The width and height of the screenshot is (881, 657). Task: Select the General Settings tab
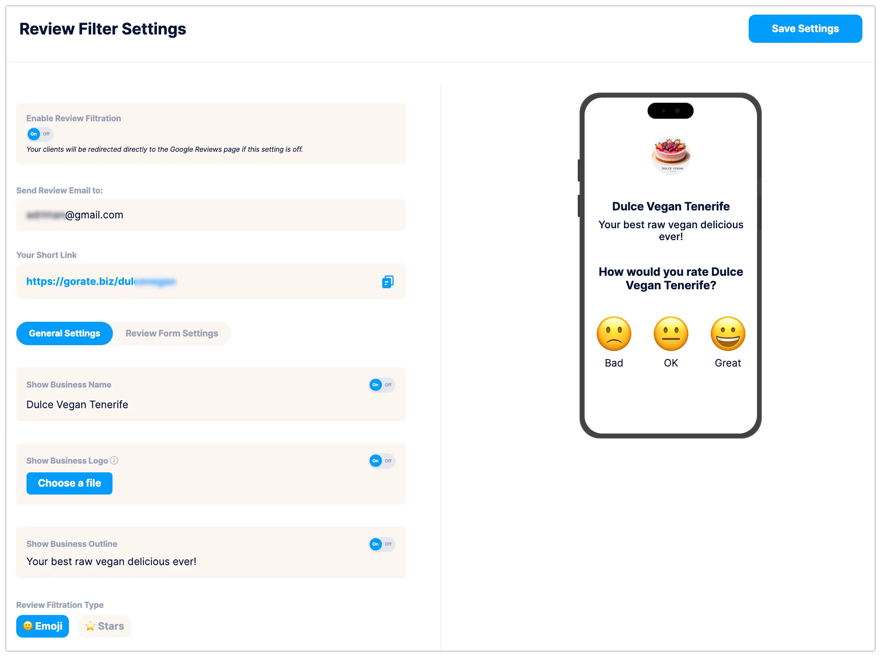click(64, 333)
